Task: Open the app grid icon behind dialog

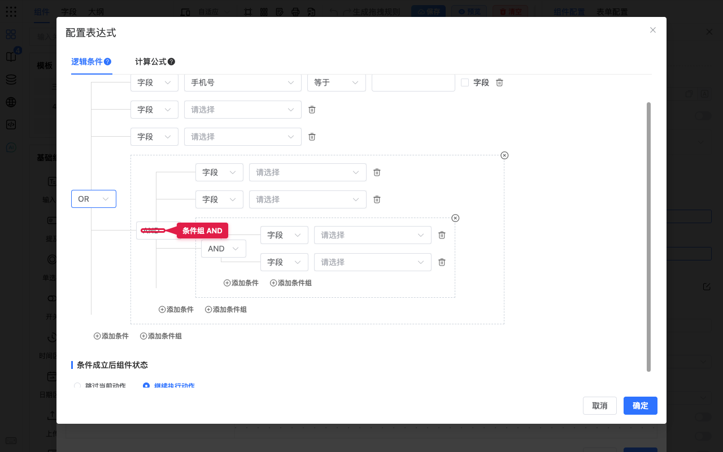Action: coord(11,12)
